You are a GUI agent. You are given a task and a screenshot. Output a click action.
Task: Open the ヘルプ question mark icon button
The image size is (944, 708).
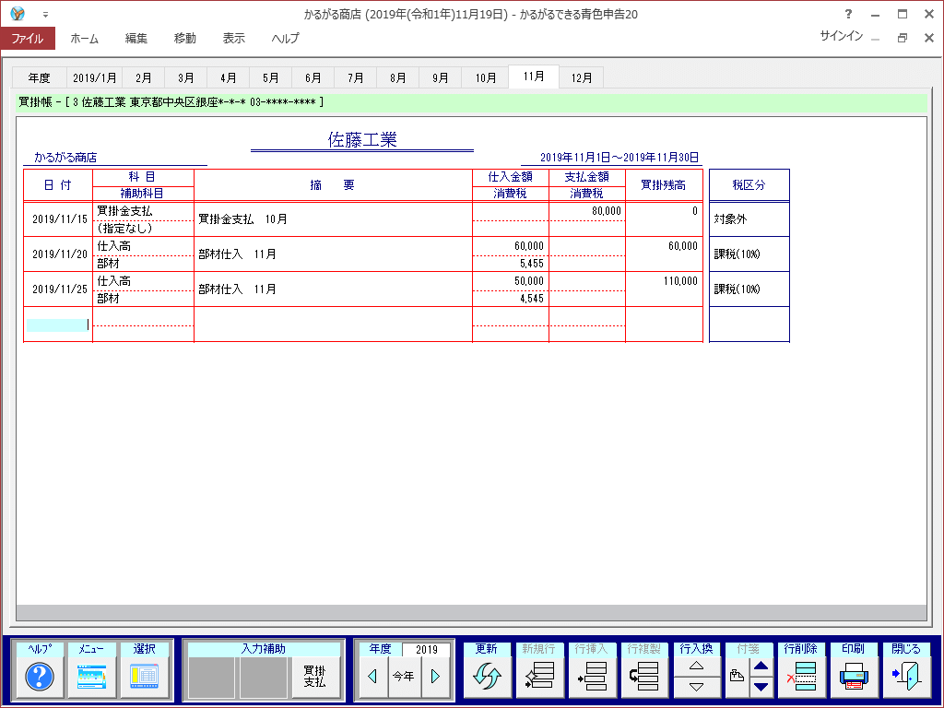pos(40,676)
